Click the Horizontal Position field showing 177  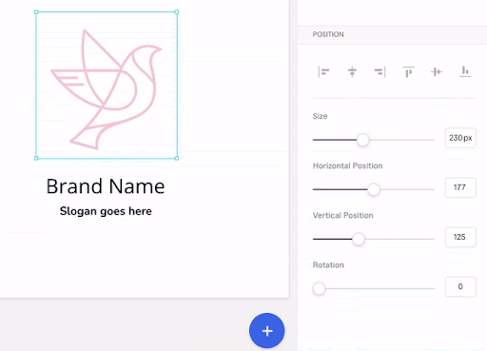(460, 187)
